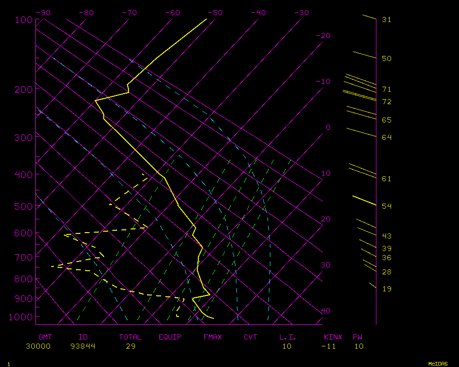Click the 100 pressure level label
Viewport: 459px width, 367px height.
click(x=23, y=20)
